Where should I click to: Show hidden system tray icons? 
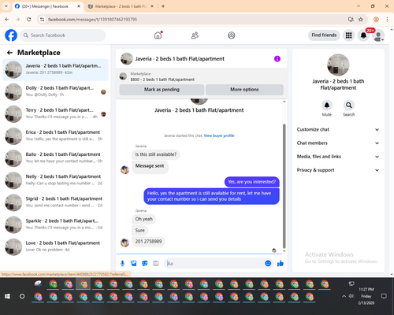coord(344,296)
